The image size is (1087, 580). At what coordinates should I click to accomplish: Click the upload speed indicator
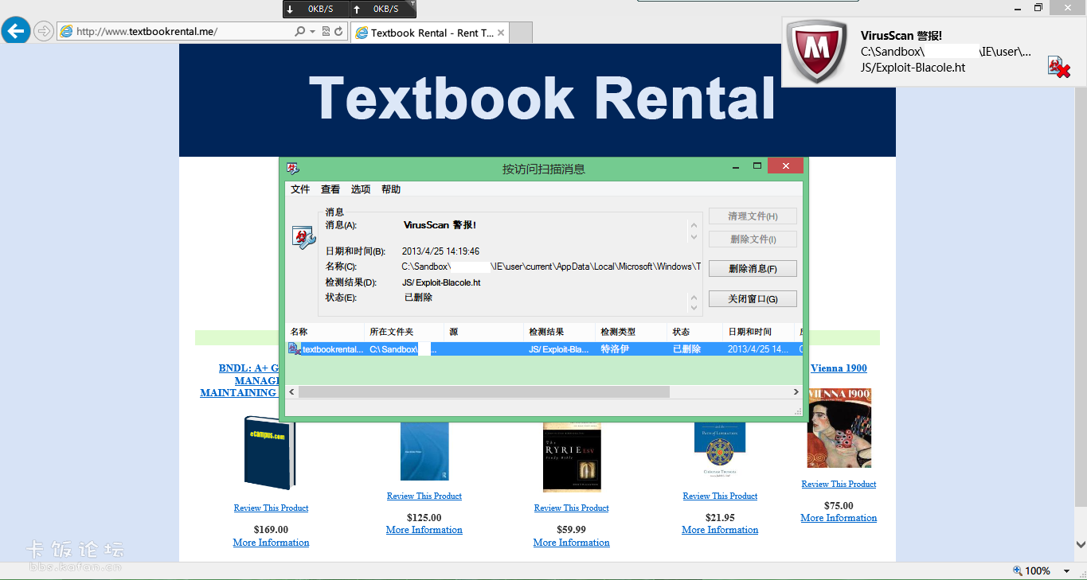coord(382,9)
